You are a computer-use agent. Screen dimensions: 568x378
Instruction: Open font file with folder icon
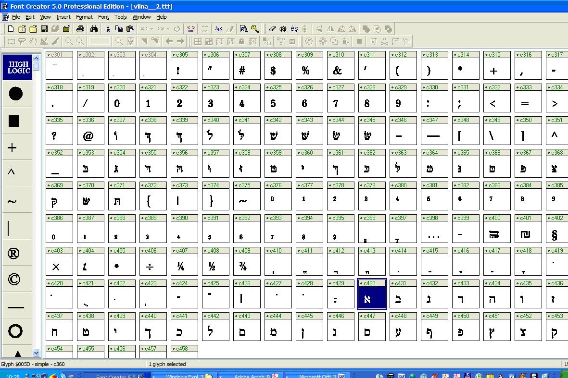[x=33, y=29]
